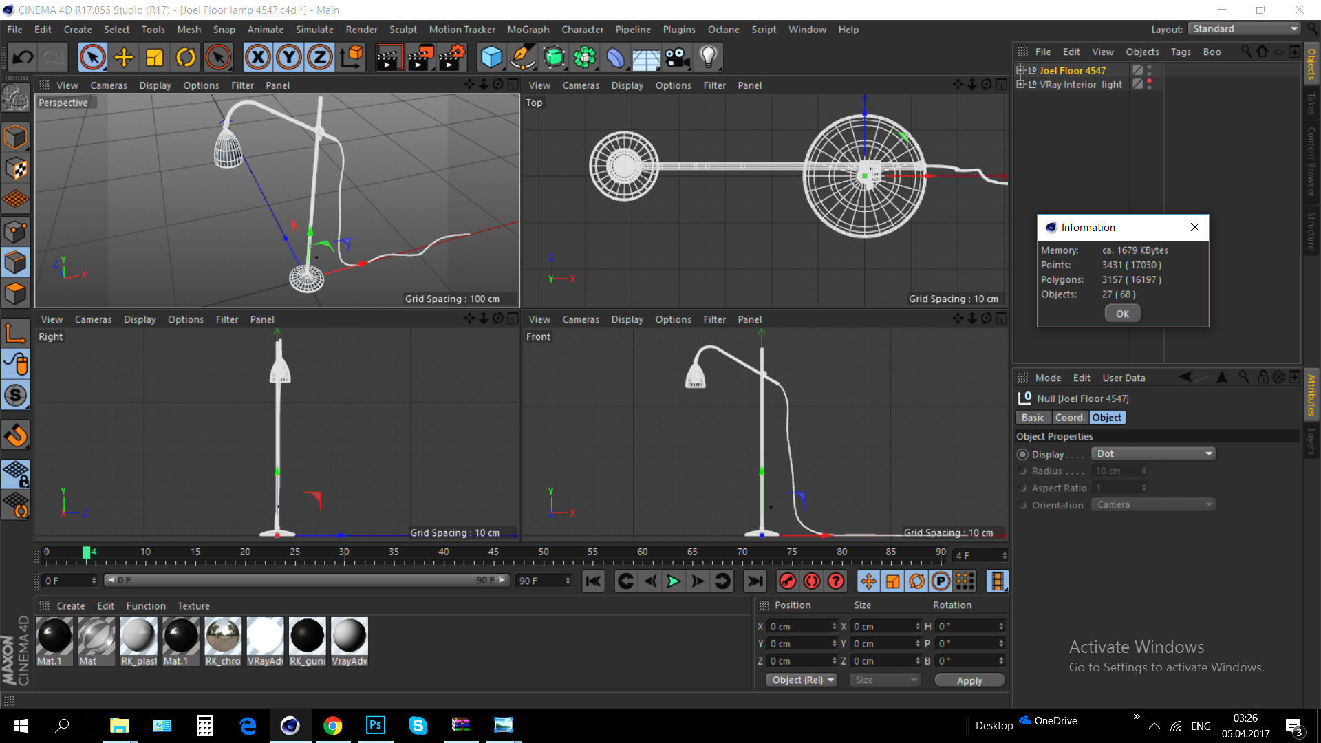Expand Joel Floor 4547 object tree
The height and width of the screenshot is (743, 1321).
pos(1021,70)
